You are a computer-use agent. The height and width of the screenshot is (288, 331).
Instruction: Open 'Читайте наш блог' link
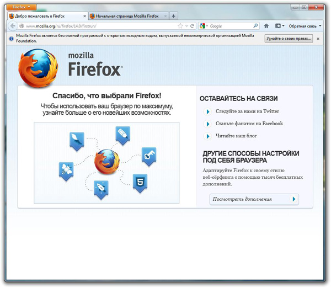[x=236, y=136]
